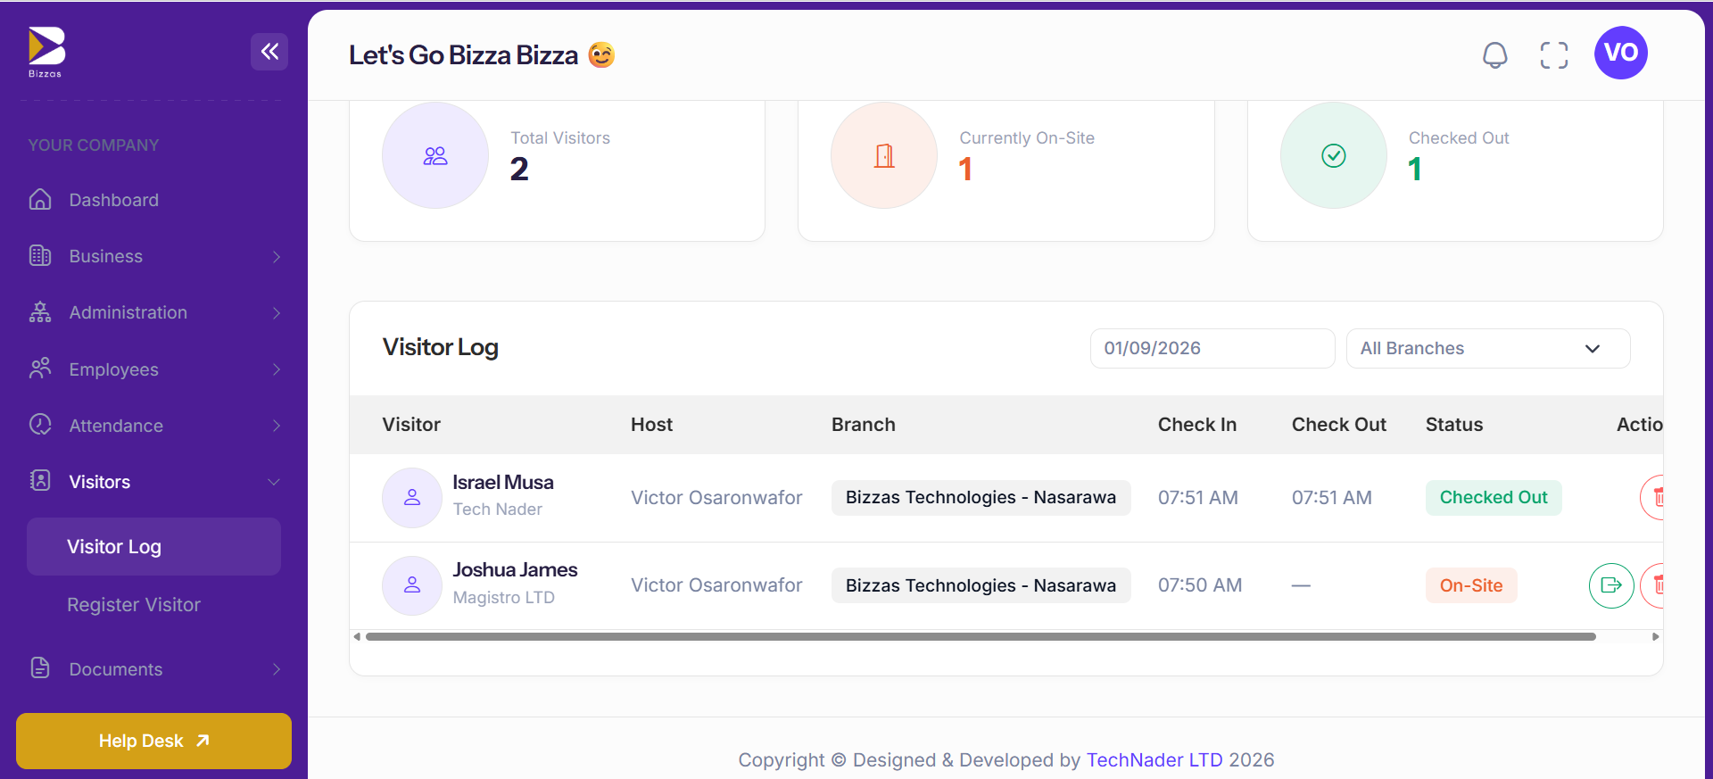
Task: Open VO user profile avatar
Action: click(1621, 53)
